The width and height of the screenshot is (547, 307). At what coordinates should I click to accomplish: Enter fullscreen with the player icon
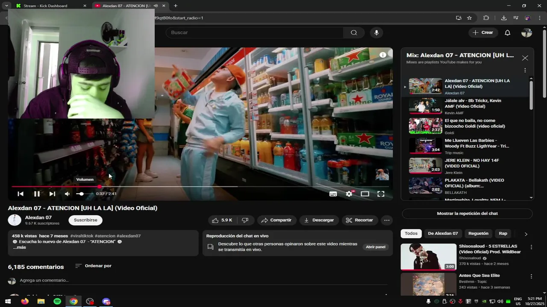[381, 194]
